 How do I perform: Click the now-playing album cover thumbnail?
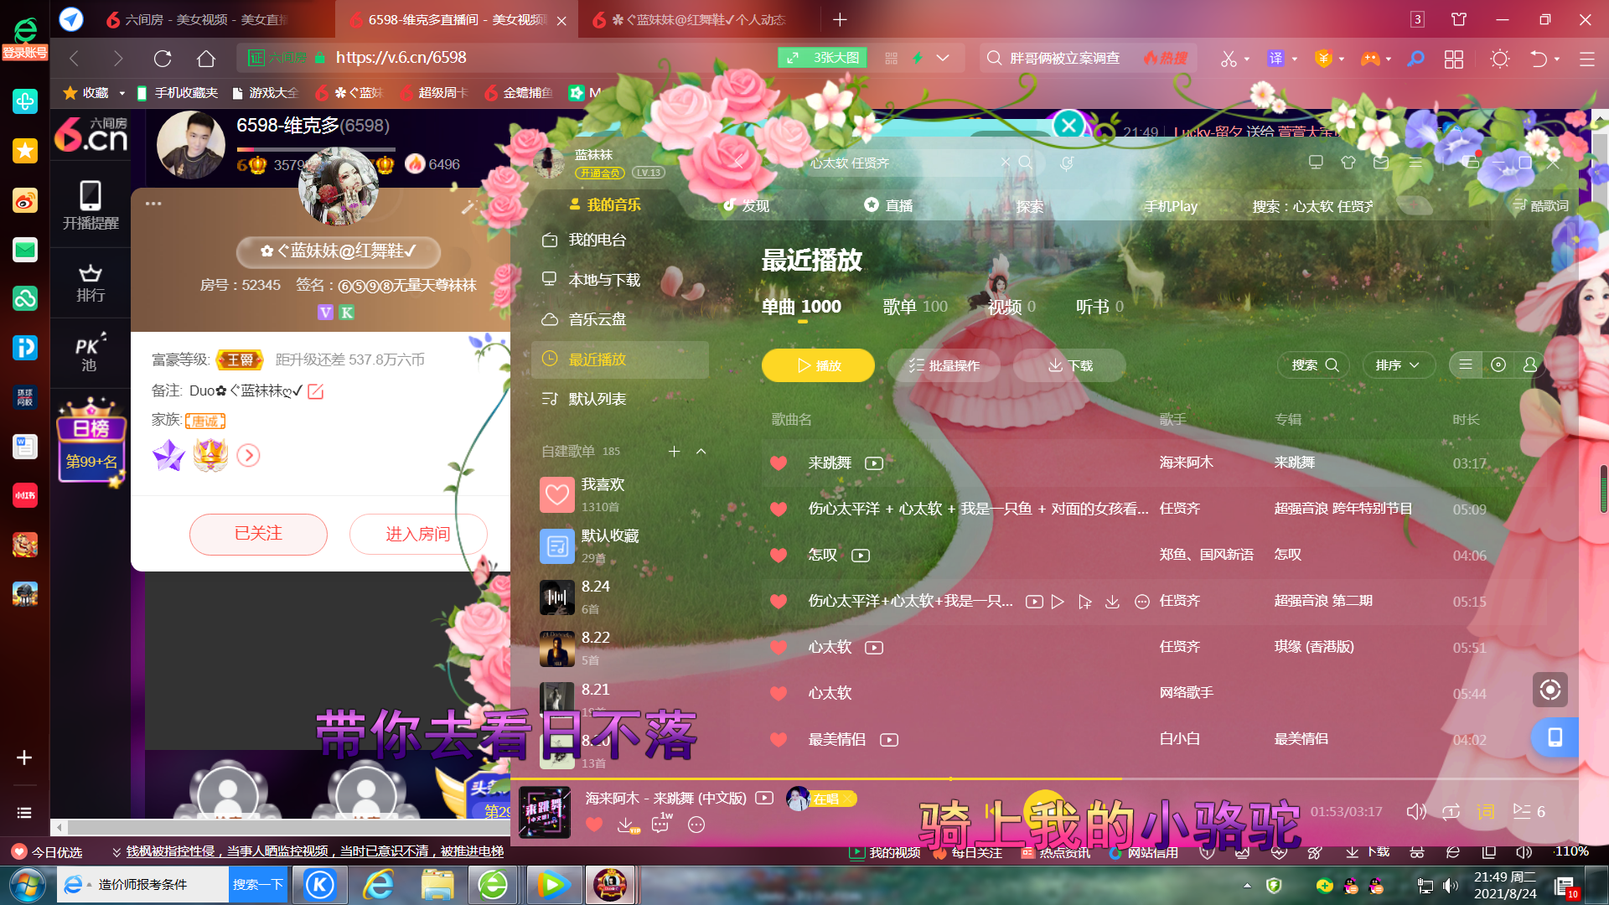pyautogui.click(x=545, y=812)
